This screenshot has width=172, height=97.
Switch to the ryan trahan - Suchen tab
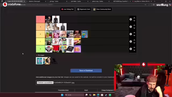pyautogui.click(x=76, y=1)
